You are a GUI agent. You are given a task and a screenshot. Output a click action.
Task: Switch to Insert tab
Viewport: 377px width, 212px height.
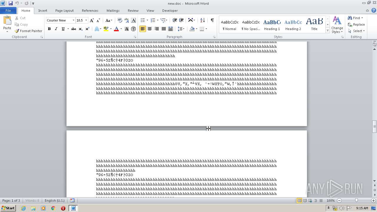click(43, 10)
